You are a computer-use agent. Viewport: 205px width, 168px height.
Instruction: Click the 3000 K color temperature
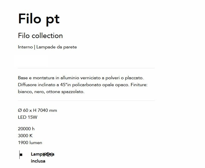25,136
